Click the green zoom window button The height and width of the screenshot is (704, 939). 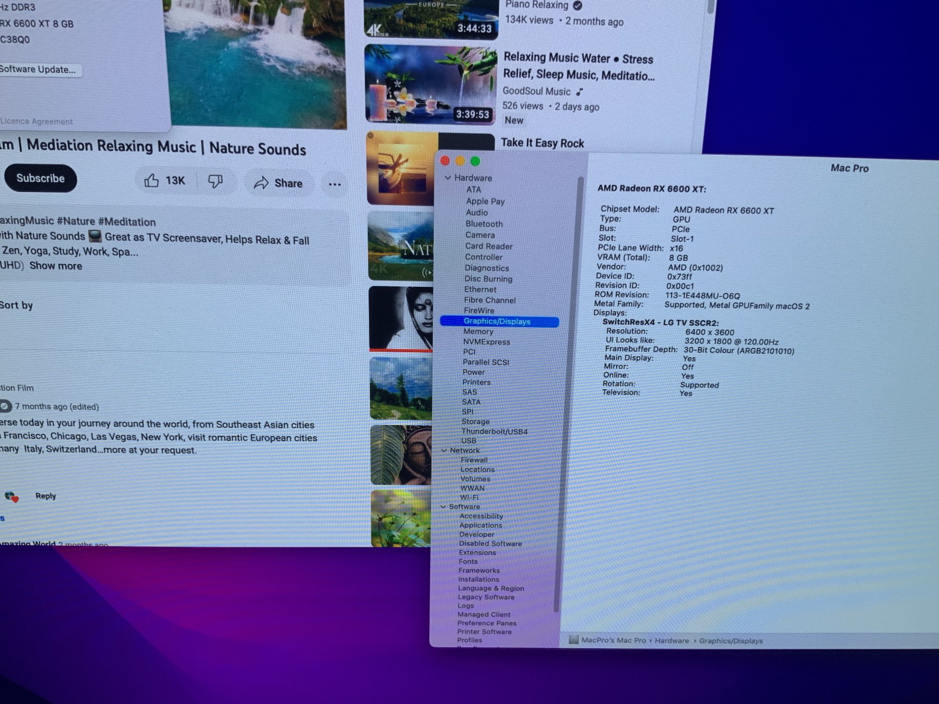tap(475, 161)
